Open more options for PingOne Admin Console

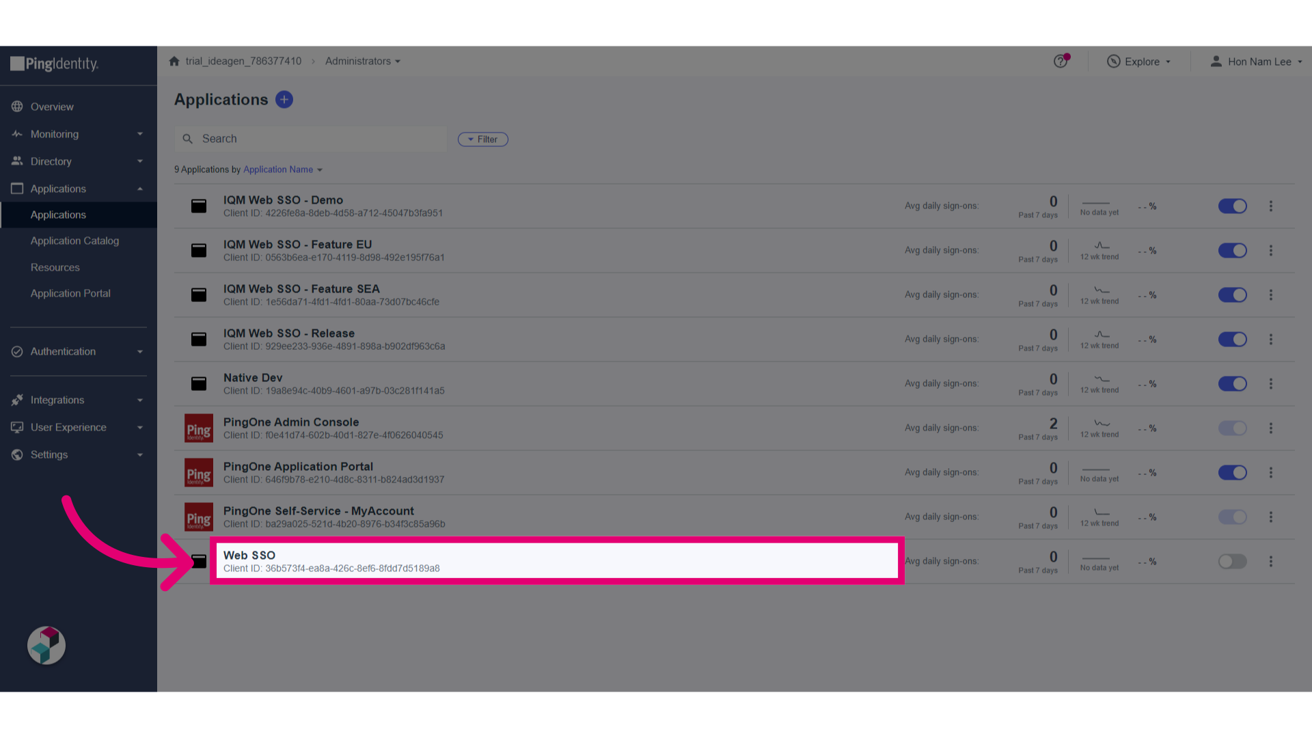click(1271, 428)
